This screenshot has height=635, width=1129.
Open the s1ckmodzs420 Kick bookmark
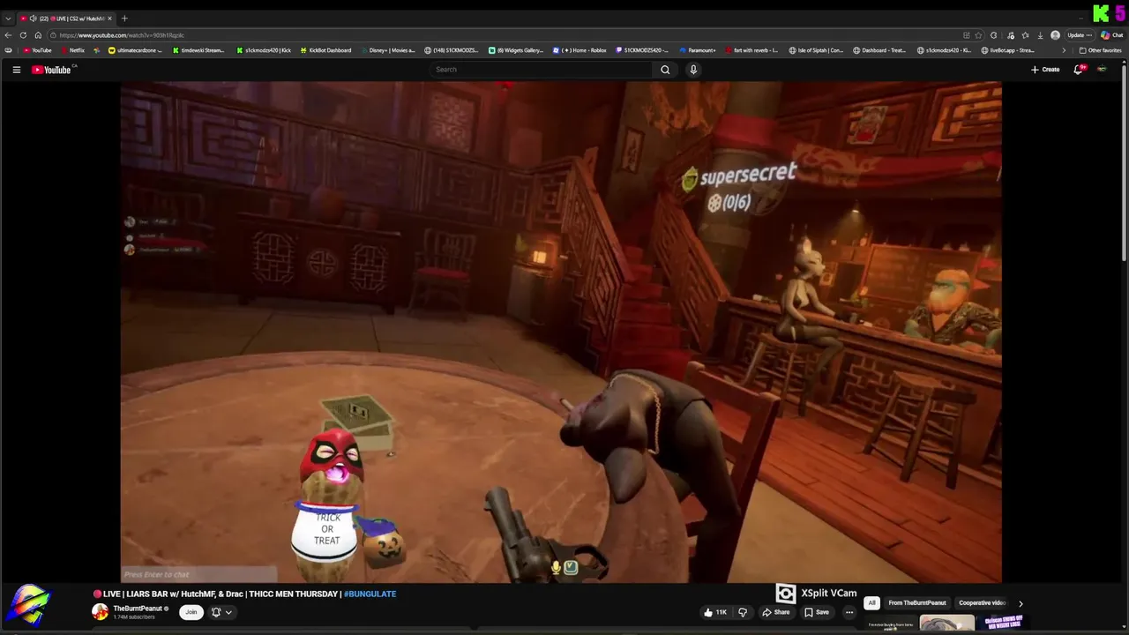(264, 50)
